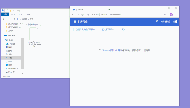Open the Chrome profile avatar

pyautogui.click(x=171, y=15)
